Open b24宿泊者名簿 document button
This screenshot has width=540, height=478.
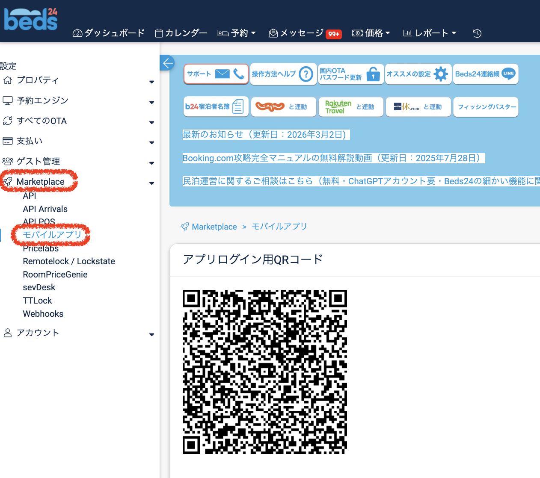(x=216, y=106)
